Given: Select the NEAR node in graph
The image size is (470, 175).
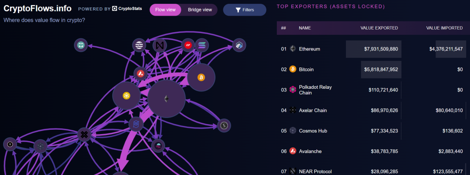Looking at the screenshot, I should coord(160,45).
